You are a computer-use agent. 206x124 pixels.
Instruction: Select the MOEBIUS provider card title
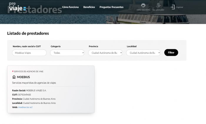click(23, 77)
